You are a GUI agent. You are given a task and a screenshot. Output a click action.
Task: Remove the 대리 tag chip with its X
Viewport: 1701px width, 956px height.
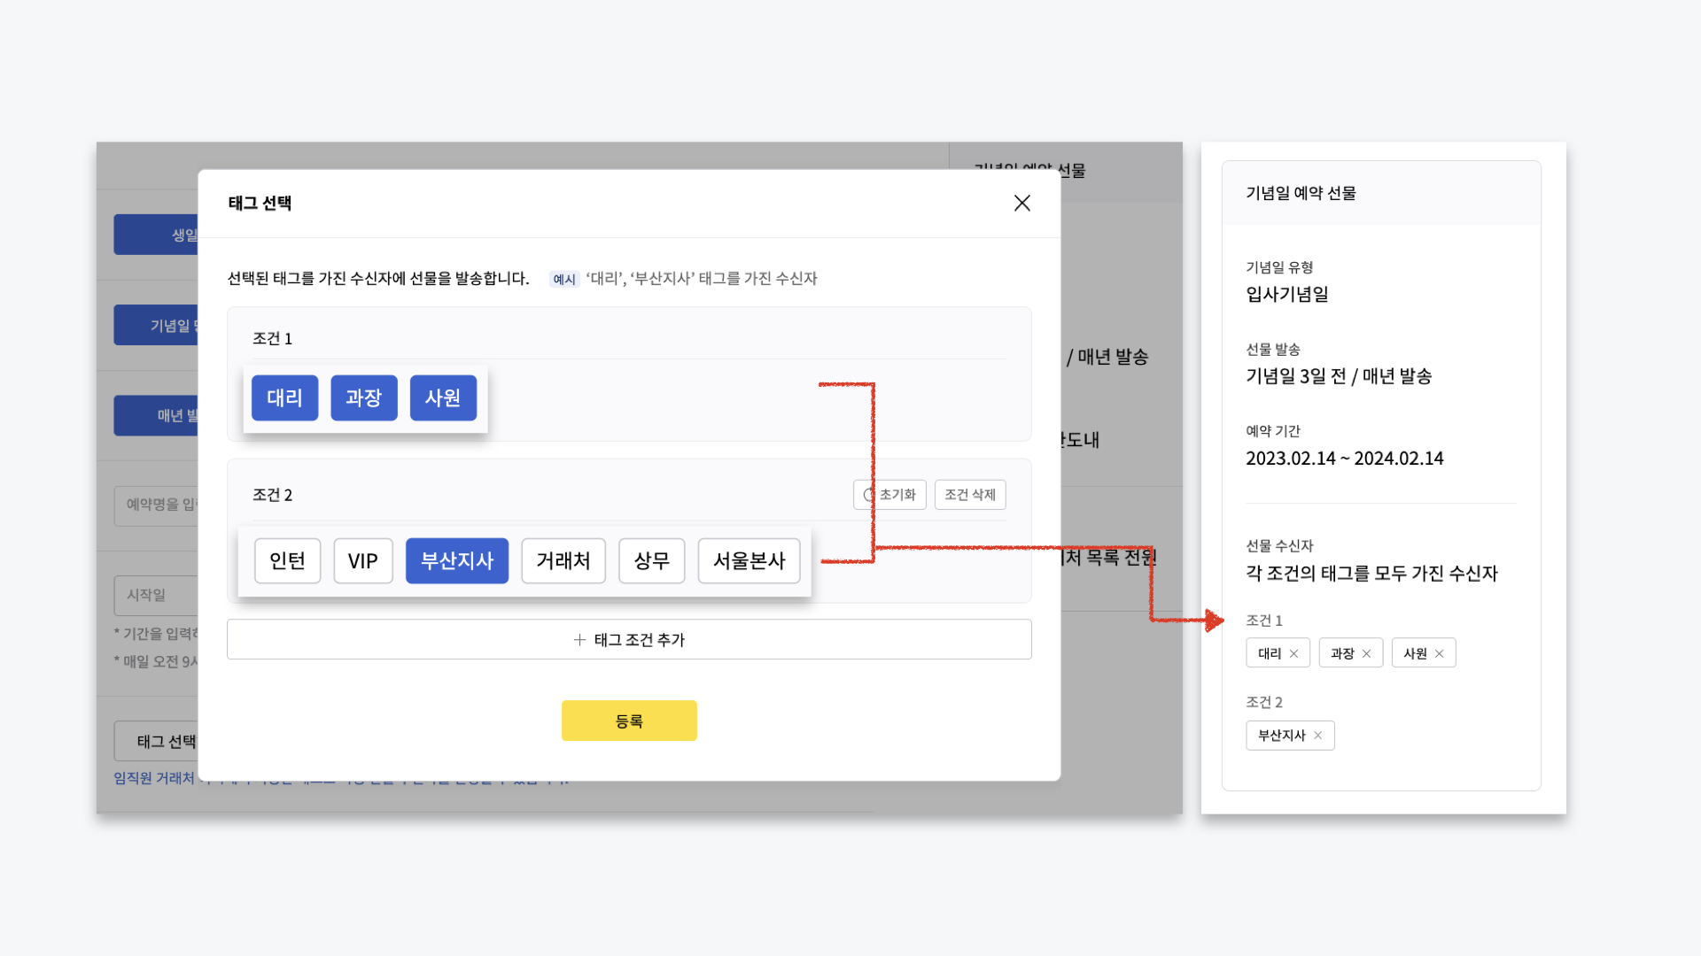[x=1293, y=653]
